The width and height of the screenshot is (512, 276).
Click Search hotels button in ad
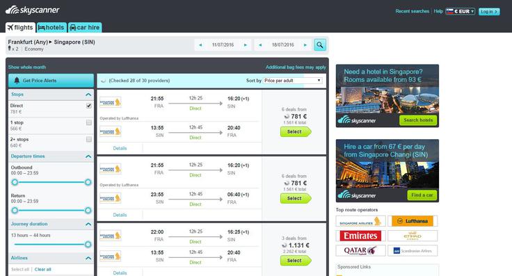coord(418,120)
